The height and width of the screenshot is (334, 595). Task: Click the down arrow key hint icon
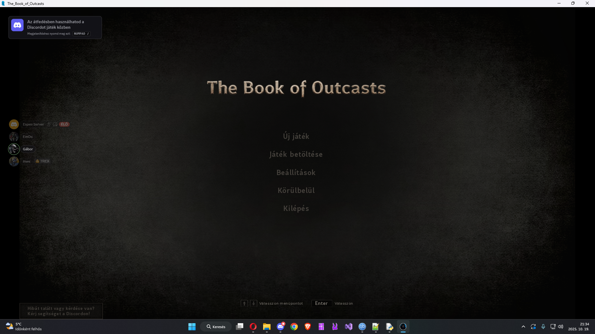coord(253,303)
